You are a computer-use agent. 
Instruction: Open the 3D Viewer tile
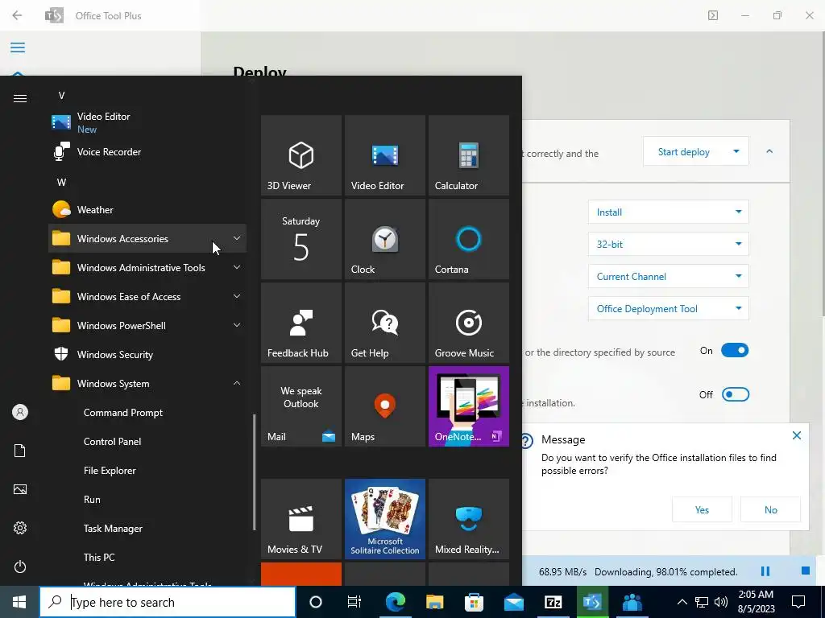pos(301,155)
